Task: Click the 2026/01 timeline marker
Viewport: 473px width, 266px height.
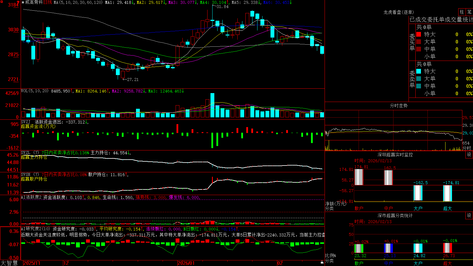Action: [x=186, y=263]
